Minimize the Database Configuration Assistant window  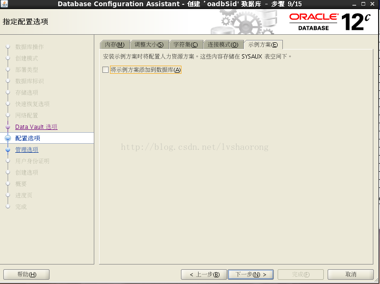pyautogui.click(x=354, y=4)
